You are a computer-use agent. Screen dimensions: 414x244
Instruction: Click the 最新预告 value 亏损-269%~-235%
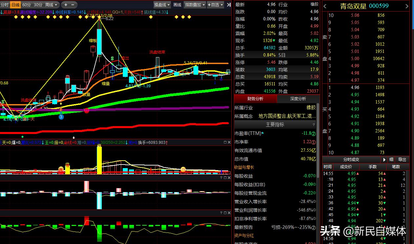click(x=291, y=227)
